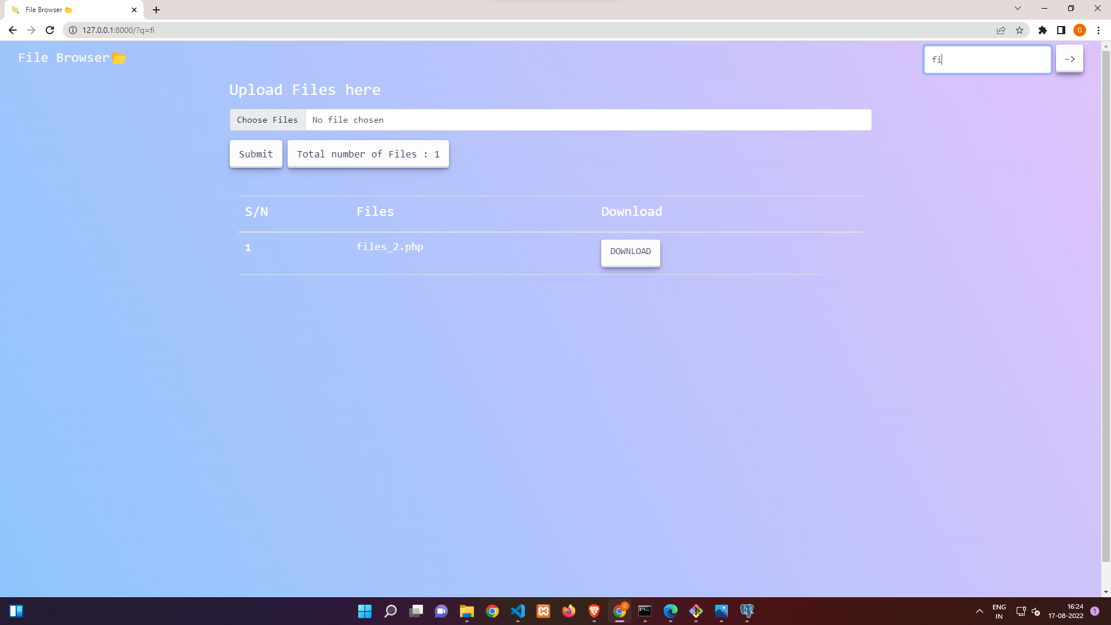Download the files_2.php file
1111x625 pixels.
630,252
